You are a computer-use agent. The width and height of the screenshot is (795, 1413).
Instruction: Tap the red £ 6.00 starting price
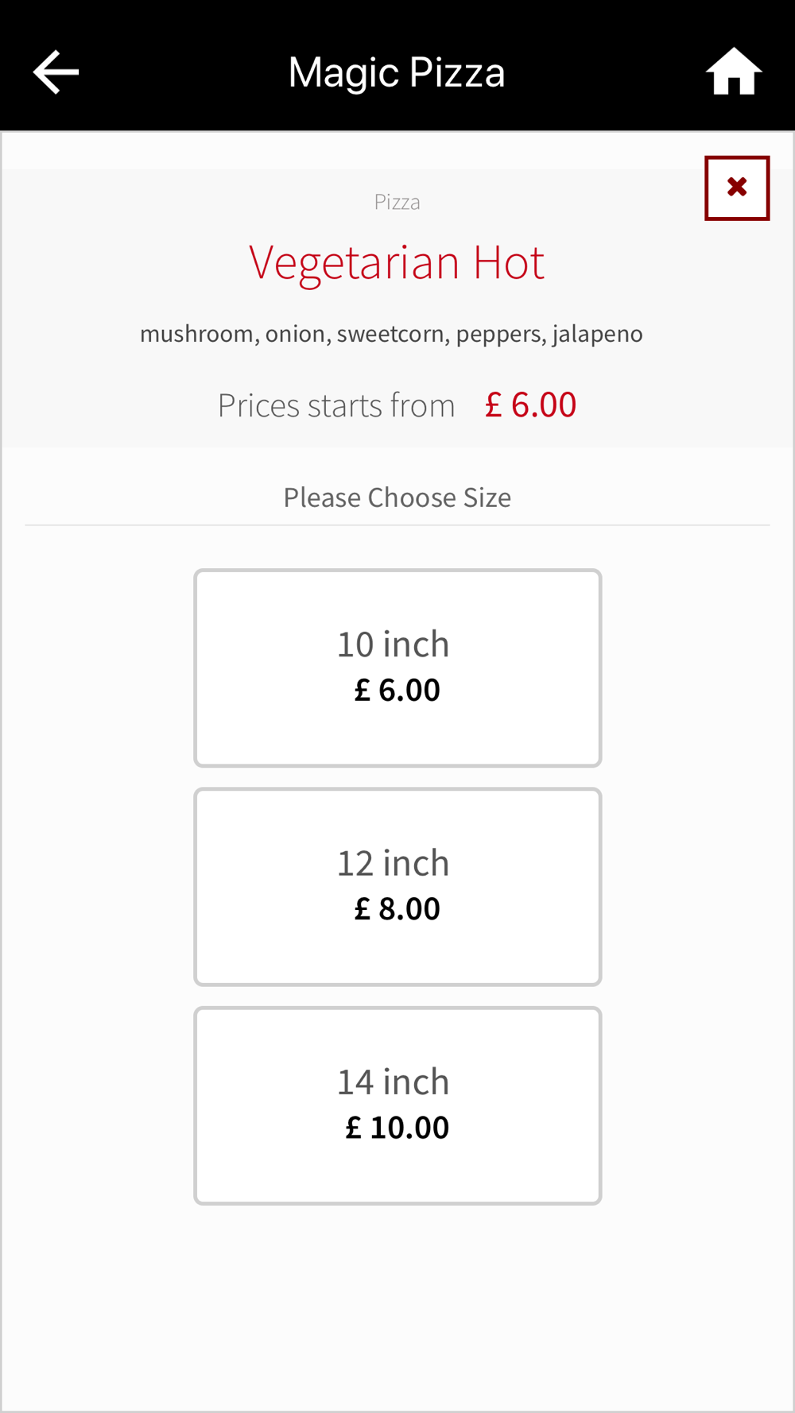point(530,405)
